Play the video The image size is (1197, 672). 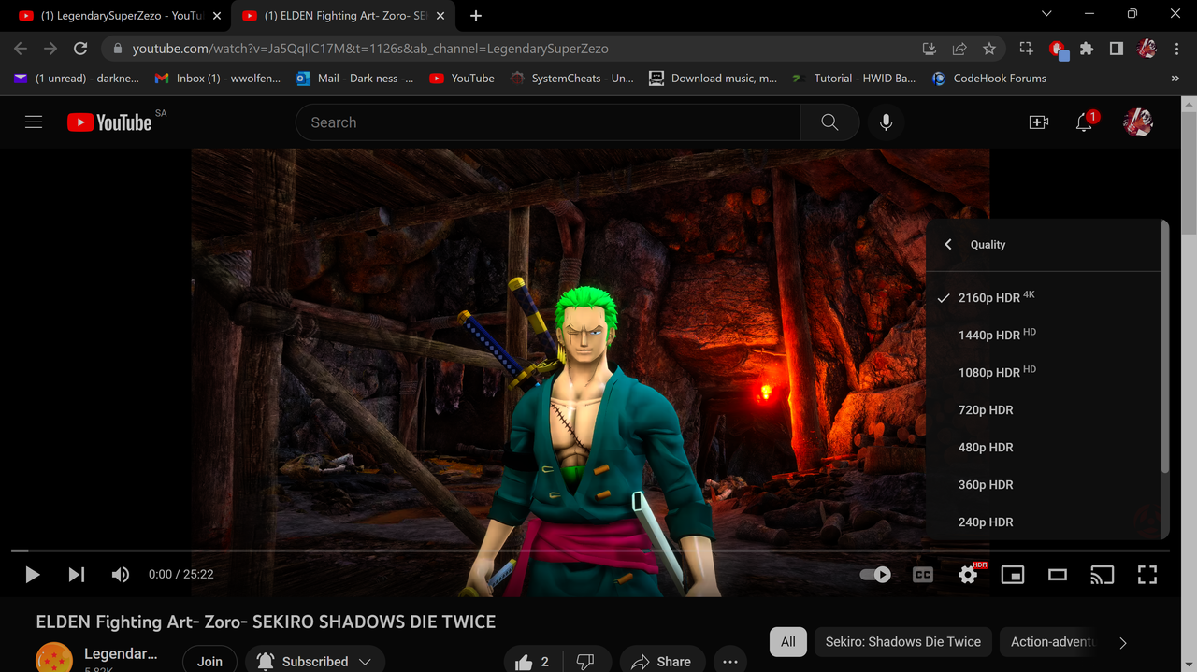pos(32,575)
